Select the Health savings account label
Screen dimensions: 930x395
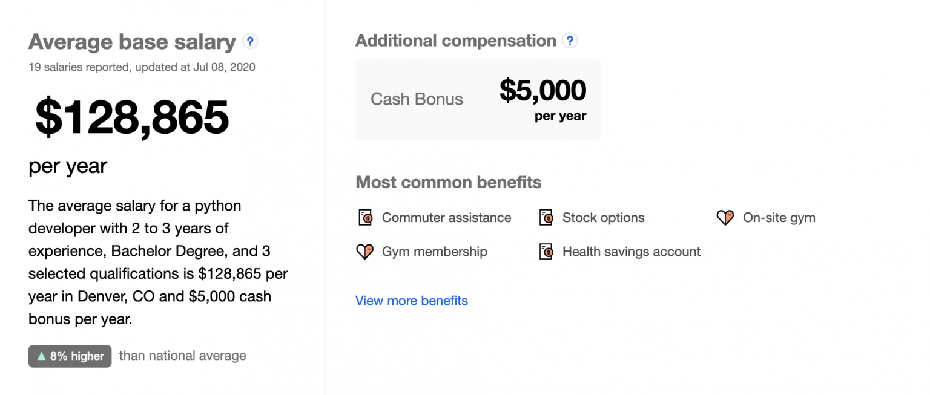632,251
